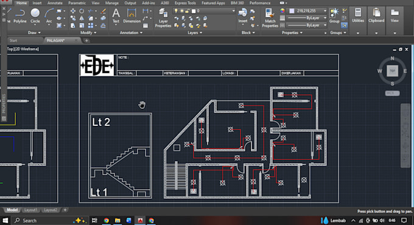Select the Dimension annotation tool
The height and width of the screenshot is (225, 414).
(x=132, y=16)
